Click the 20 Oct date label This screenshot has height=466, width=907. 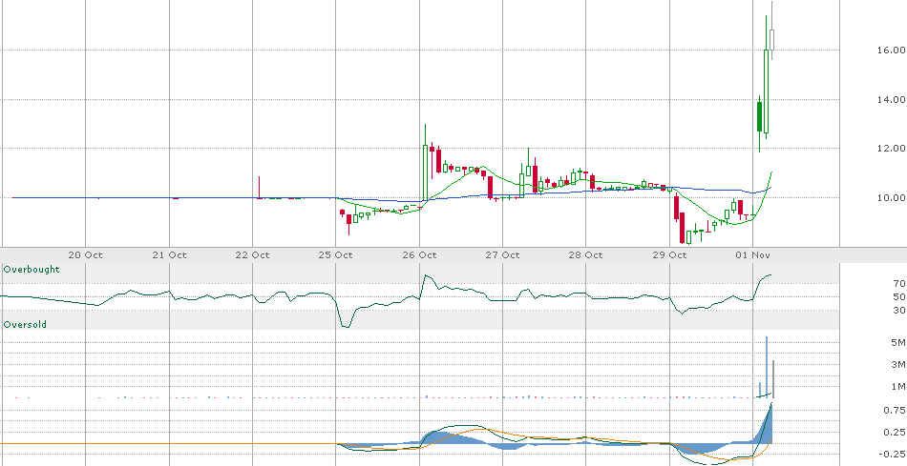85,255
